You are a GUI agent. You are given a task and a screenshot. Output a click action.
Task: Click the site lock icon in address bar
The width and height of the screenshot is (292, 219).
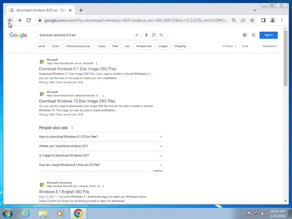tap(40, 20)
